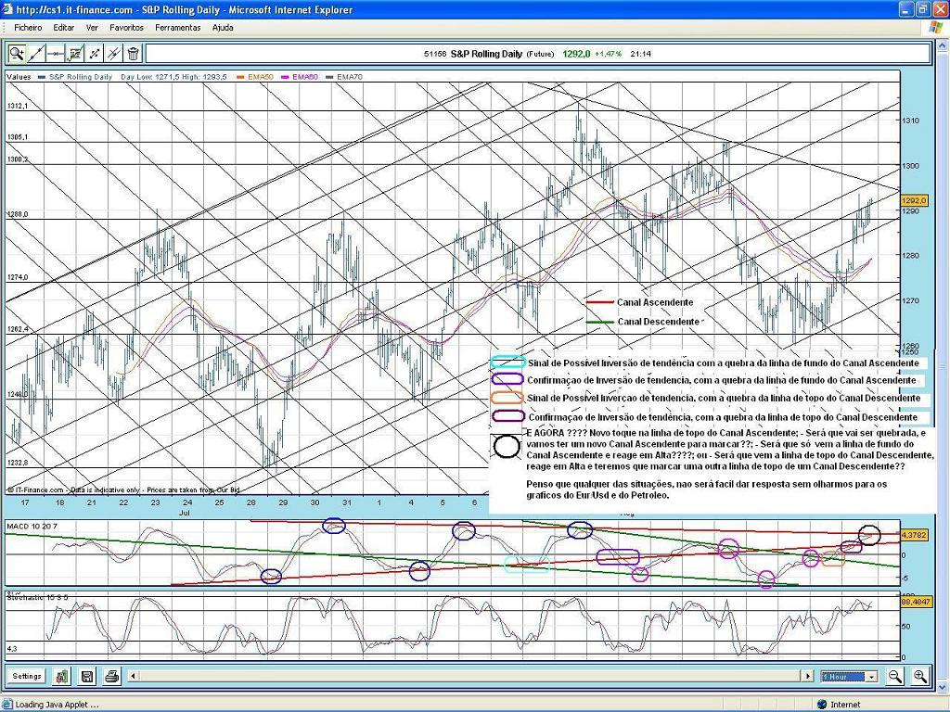This screenshot has width=950, height=712.
Task: Click the zoom in magnifier at bottom right
Action: [x=920, y=676]
